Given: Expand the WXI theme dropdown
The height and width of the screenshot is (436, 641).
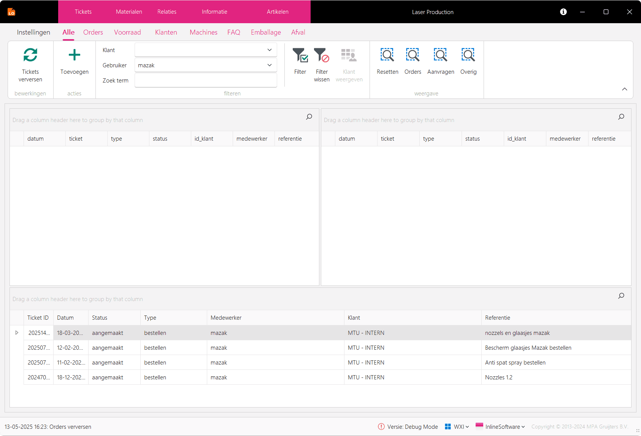Looking at the screenshot, I should coord(467,427).
